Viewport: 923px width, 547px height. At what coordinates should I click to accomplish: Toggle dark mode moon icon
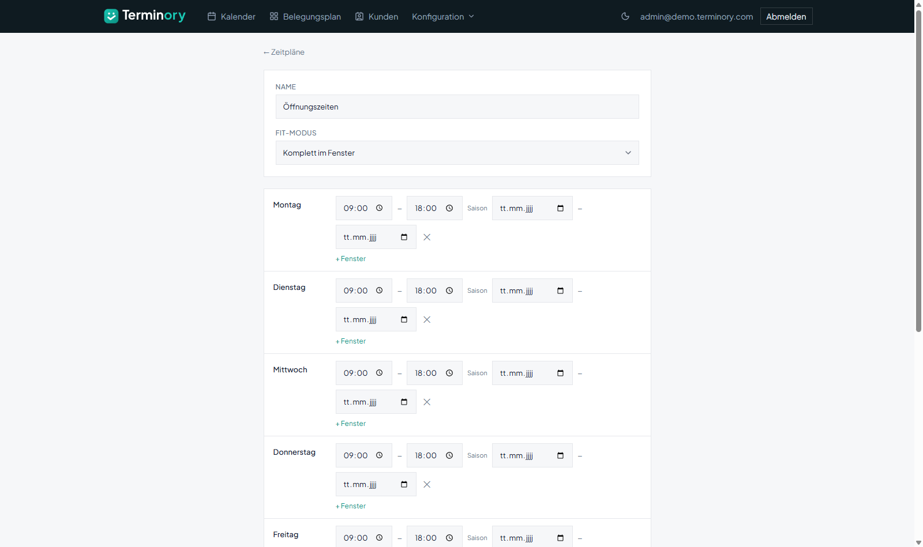pos(625,16)
